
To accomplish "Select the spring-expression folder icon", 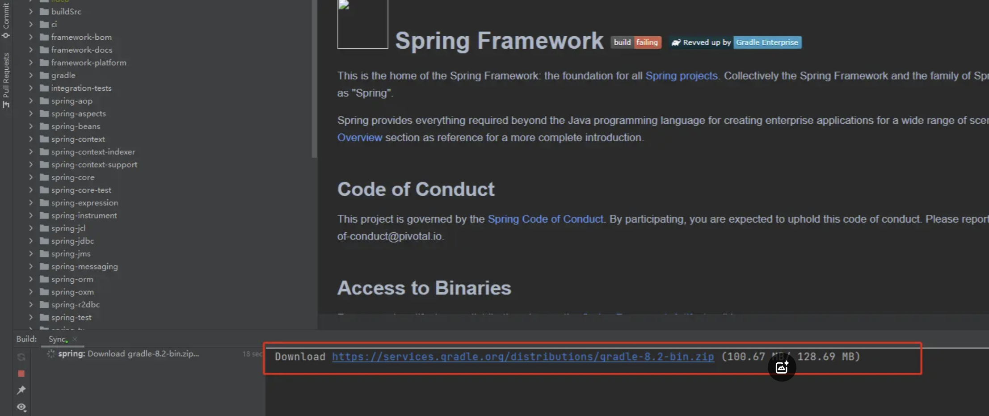I will click(x=44, y=202).
